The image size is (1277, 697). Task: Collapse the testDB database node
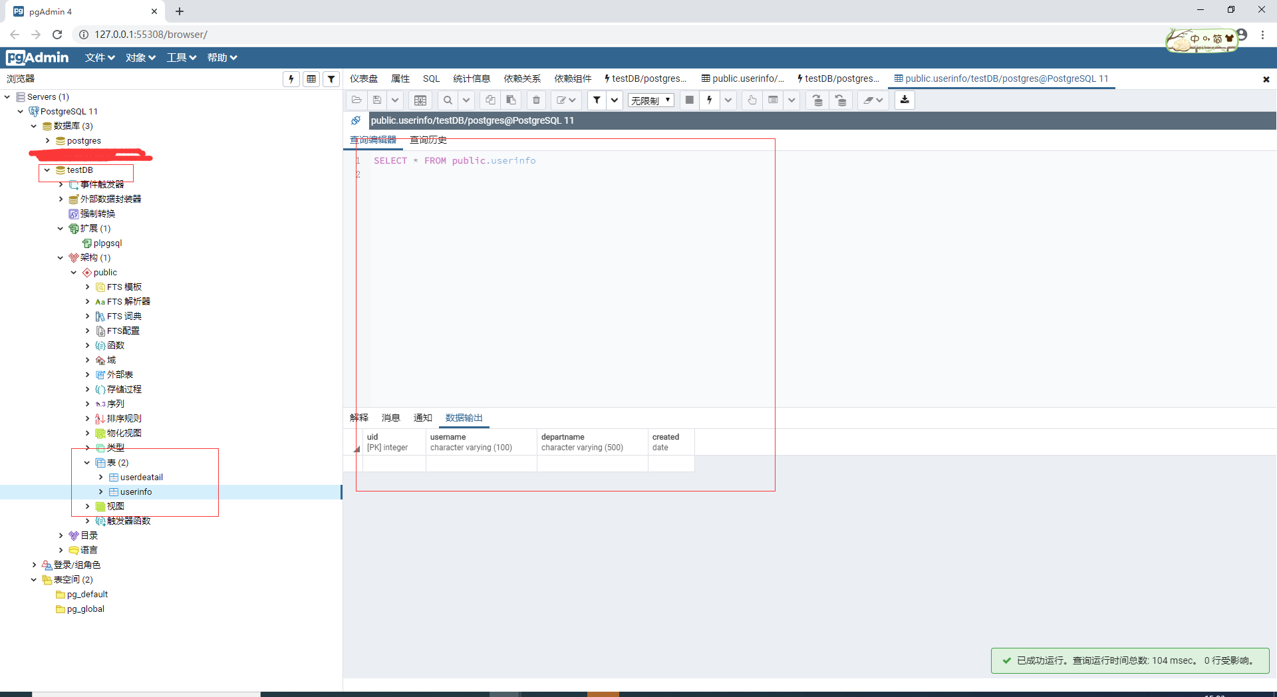(x=47, y=170)
